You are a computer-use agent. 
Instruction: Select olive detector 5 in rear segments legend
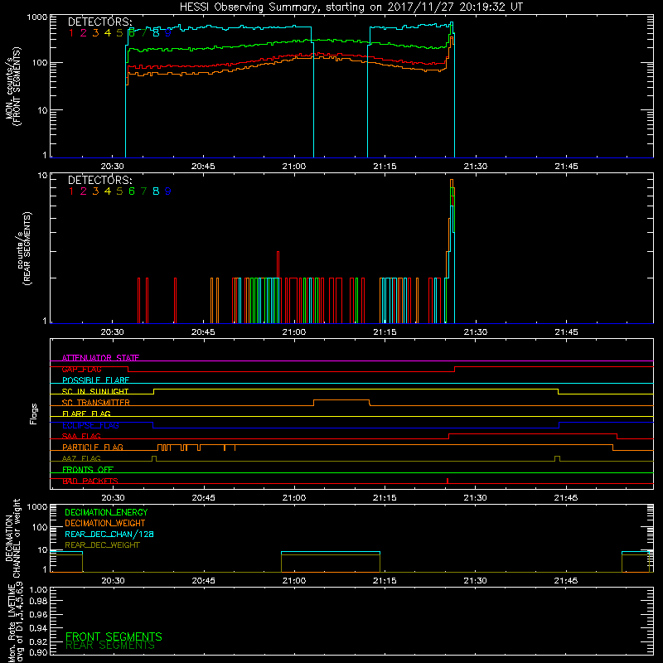point(119,191)
